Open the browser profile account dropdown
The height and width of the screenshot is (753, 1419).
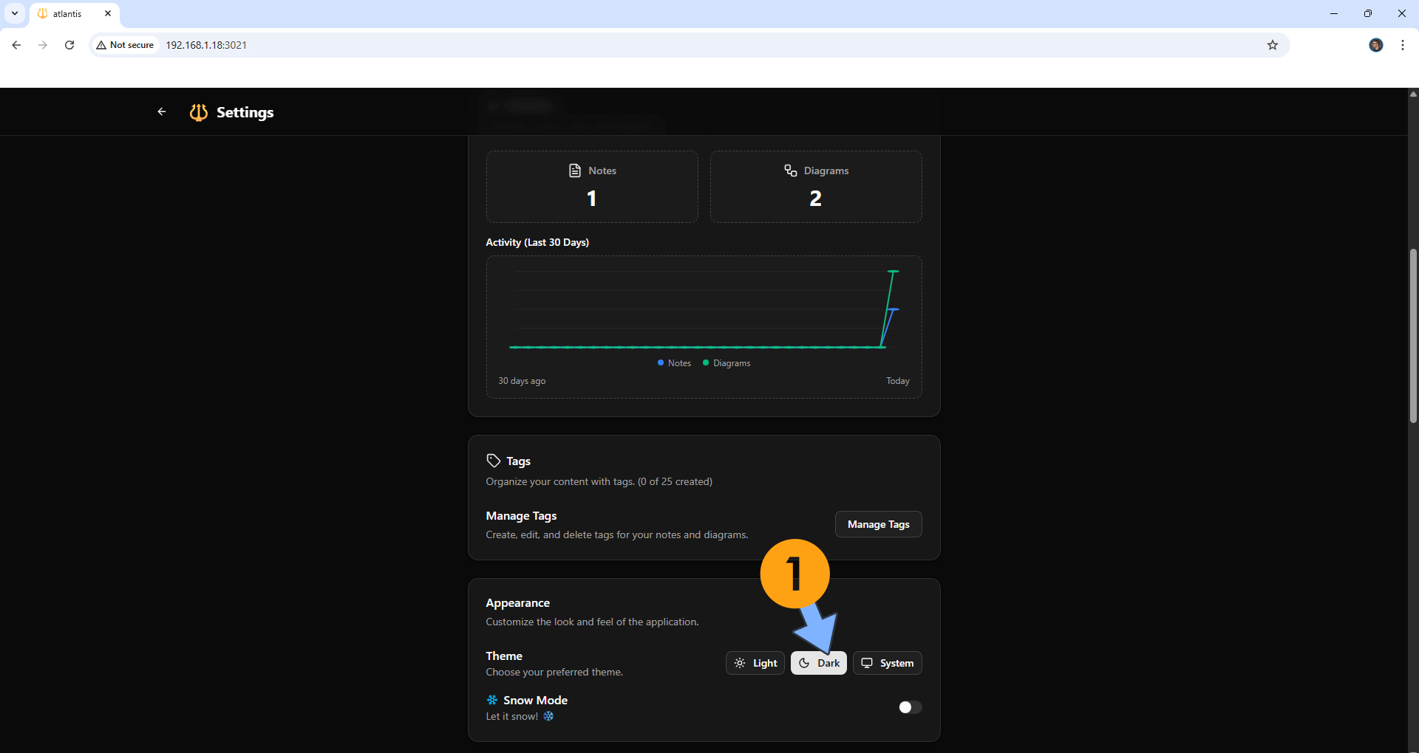click(1376, 45)
